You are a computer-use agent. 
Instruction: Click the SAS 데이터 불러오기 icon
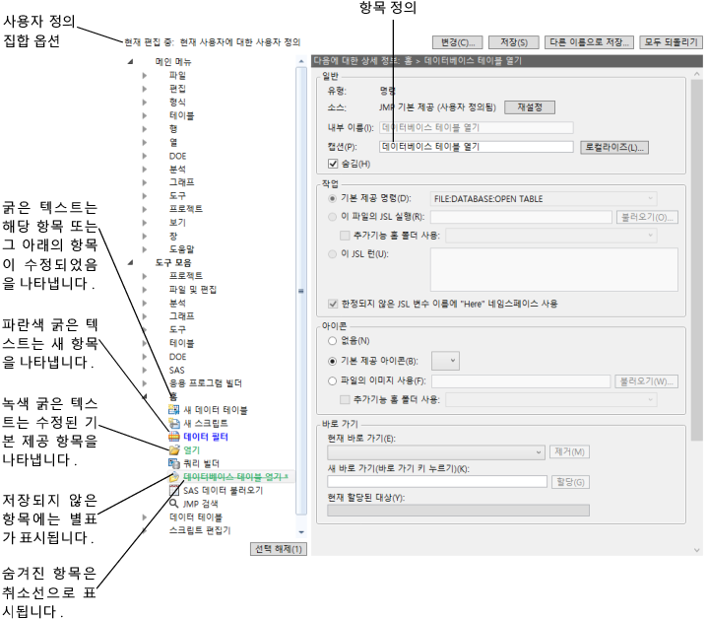pyautogui.click(x=174, y=490)
